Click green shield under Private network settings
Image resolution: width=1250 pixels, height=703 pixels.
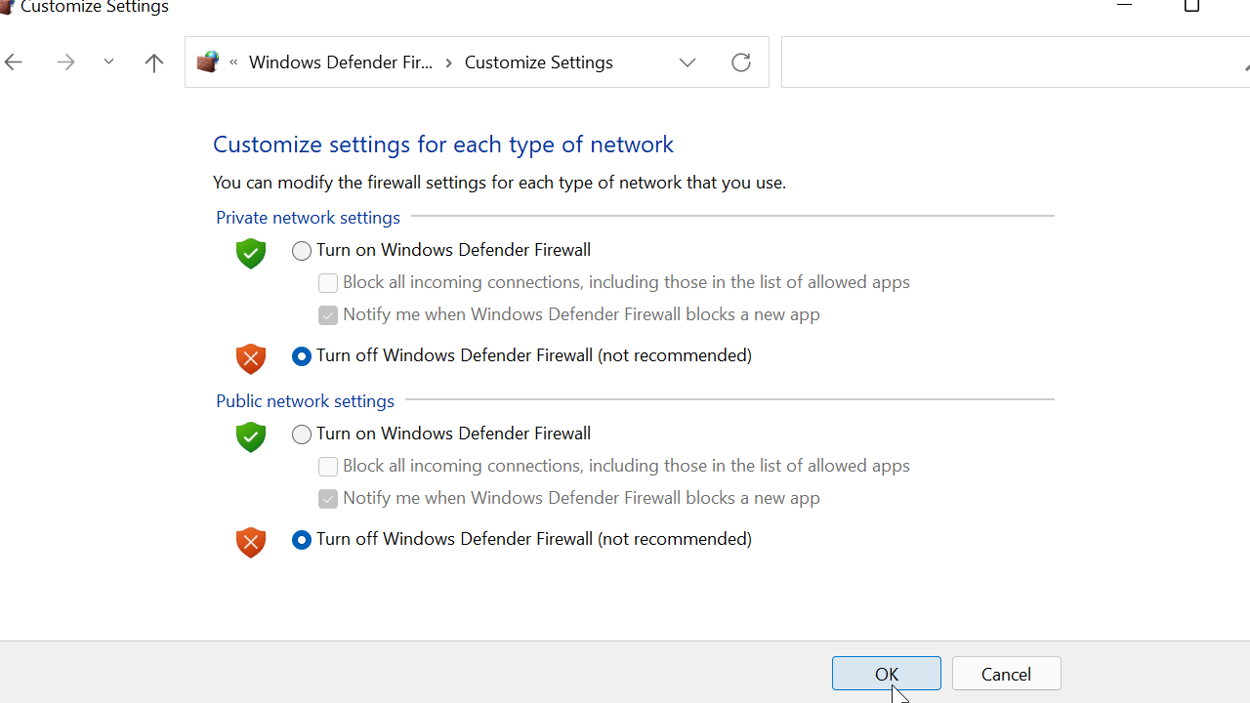(x=251, y=253)
